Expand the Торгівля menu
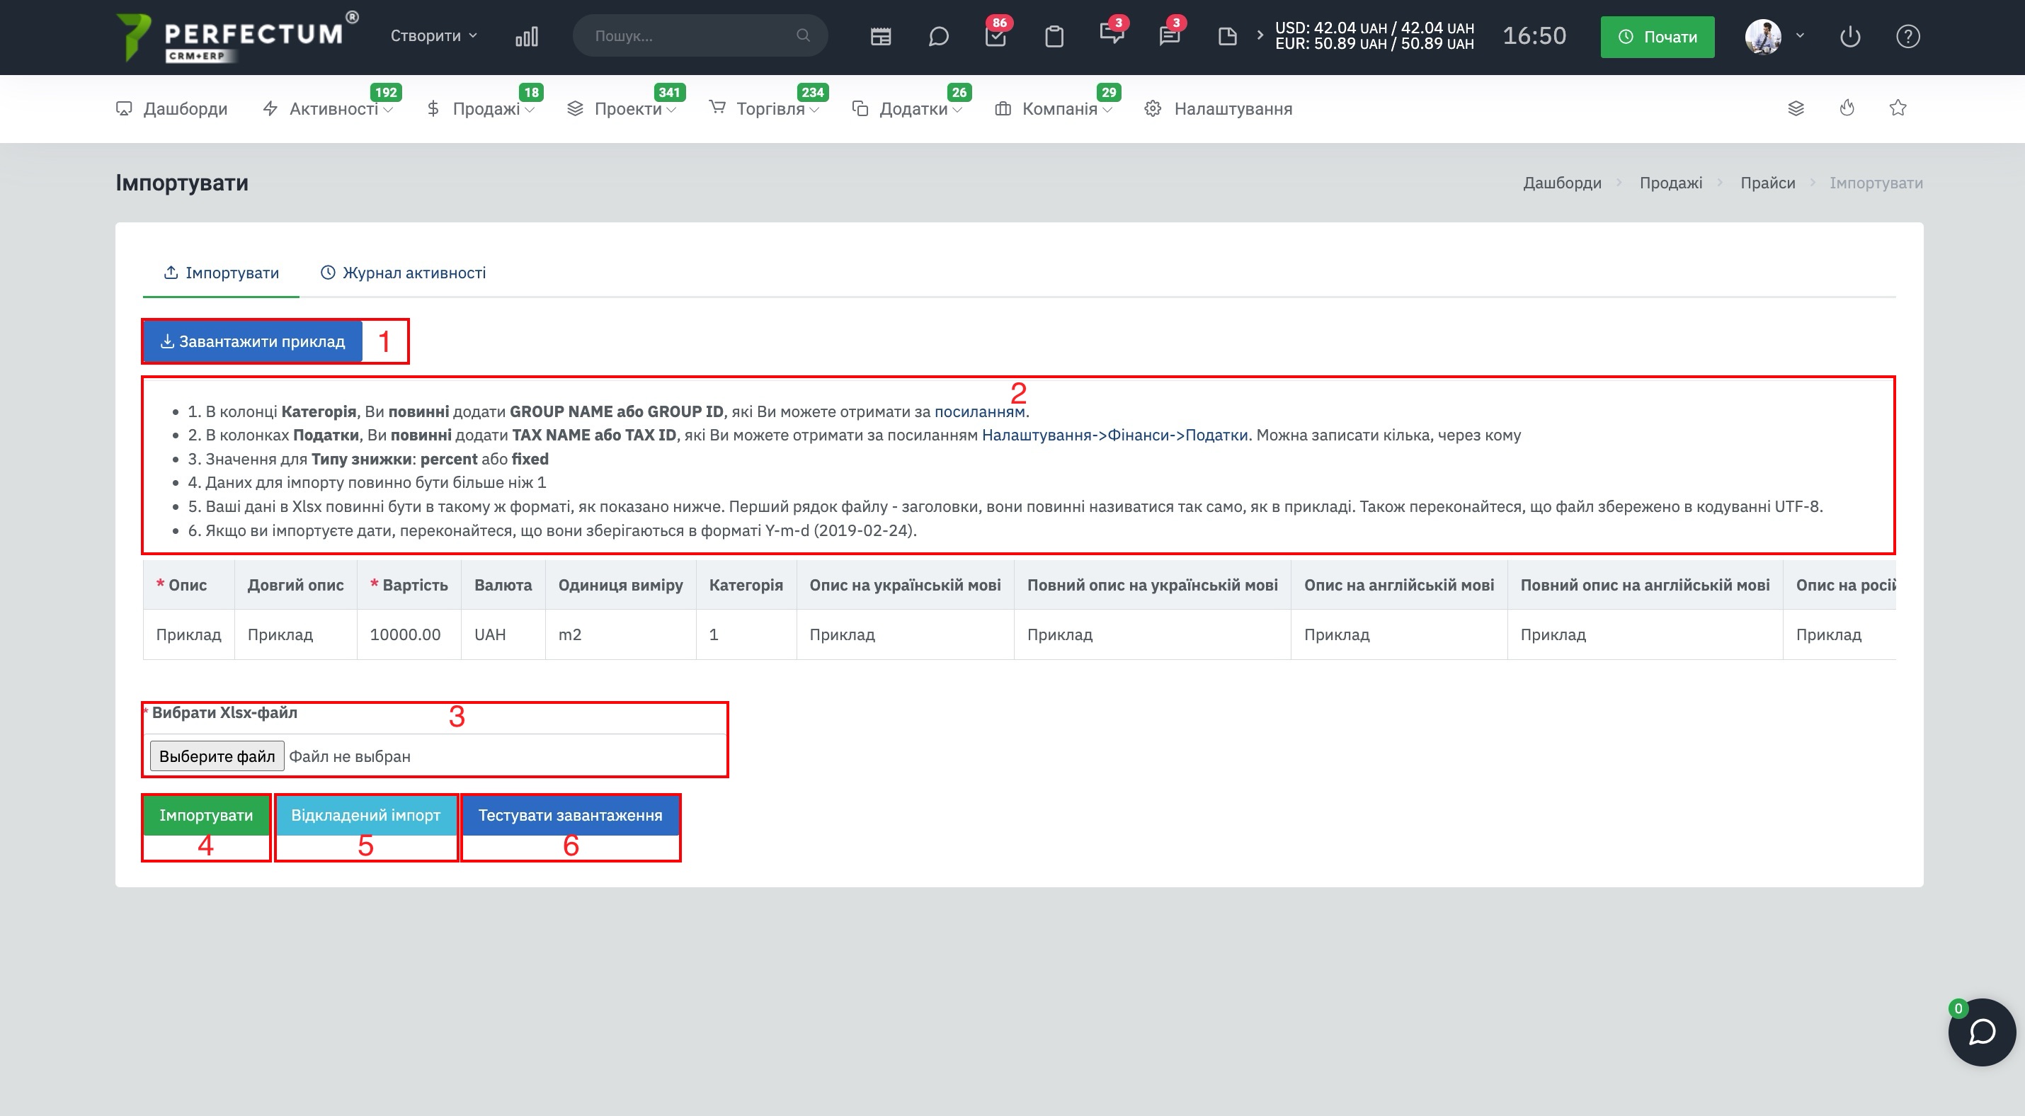 [x=763, y=108]
